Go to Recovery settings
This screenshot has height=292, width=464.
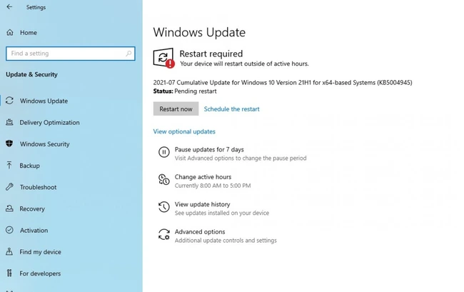(x=32, y=209)
